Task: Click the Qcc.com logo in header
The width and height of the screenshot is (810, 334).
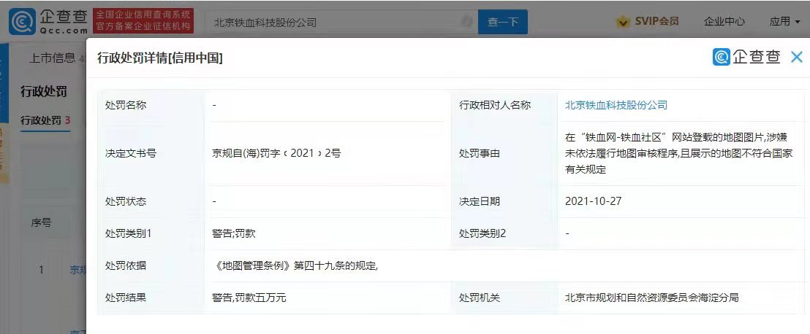Action: [48, 21]
